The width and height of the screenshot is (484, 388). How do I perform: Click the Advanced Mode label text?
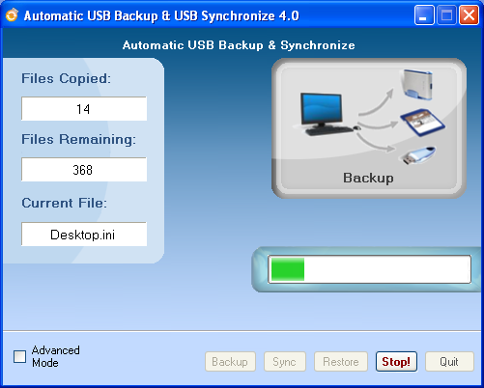click(x=56, y=356)
